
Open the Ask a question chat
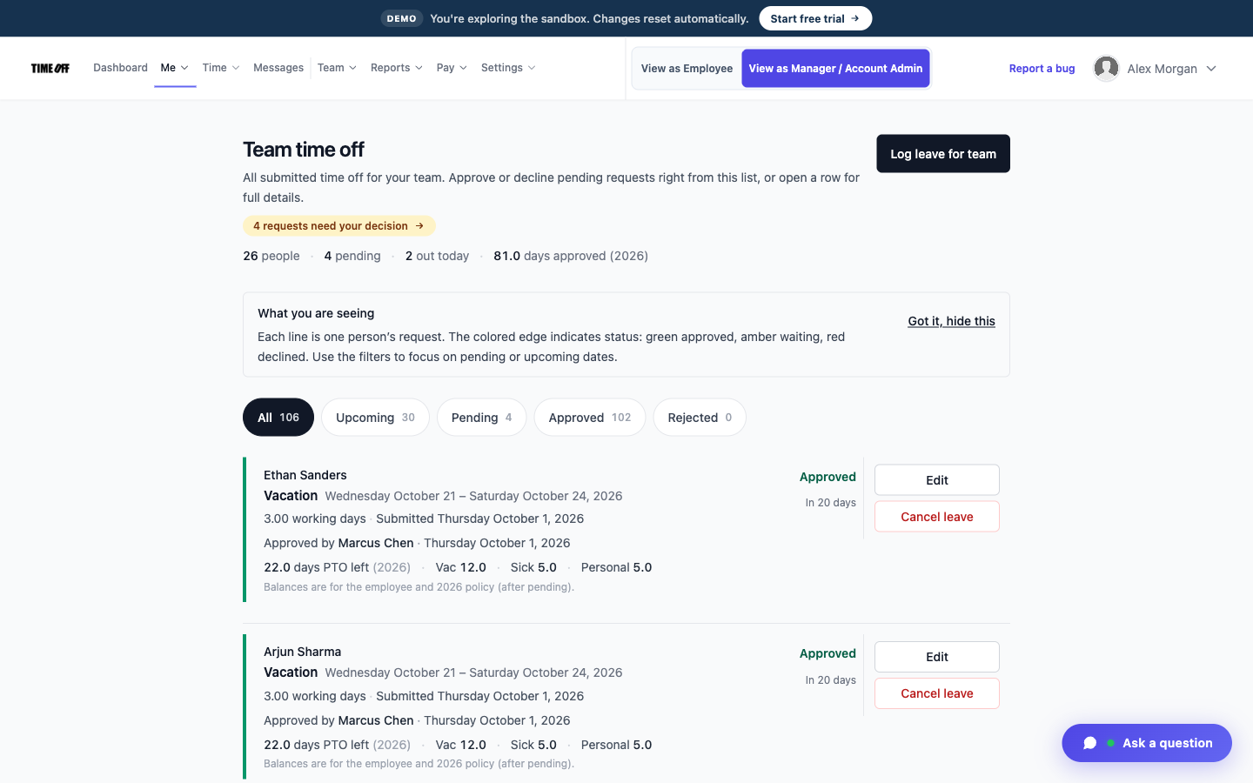(1147, 743)
